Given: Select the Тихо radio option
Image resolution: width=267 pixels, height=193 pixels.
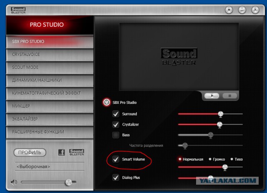Looking at the screenshot, I should pos(232,159).
